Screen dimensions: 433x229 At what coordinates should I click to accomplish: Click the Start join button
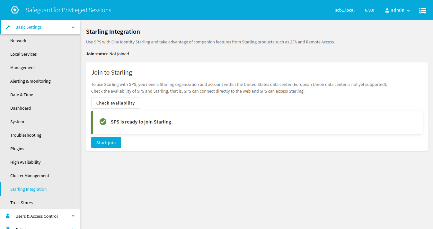pyautogui.click(x=106, y=142)
